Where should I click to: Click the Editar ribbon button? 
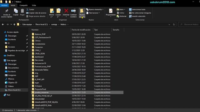[x=121, y=13]
